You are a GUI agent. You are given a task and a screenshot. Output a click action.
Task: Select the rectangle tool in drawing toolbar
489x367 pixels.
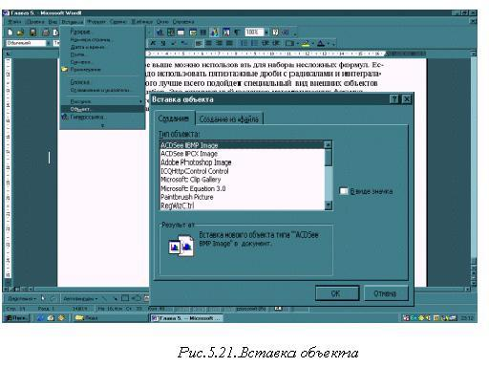125,298
